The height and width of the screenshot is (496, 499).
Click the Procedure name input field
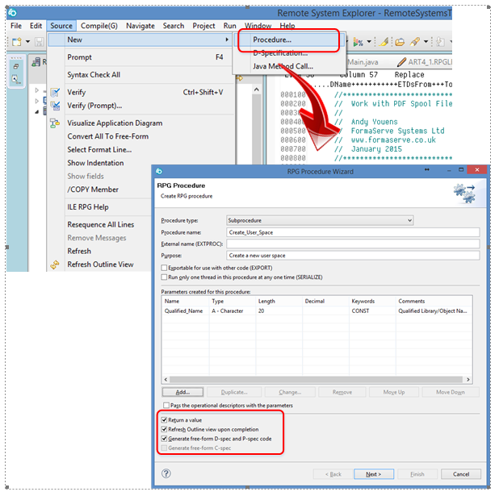pos(352,232)
